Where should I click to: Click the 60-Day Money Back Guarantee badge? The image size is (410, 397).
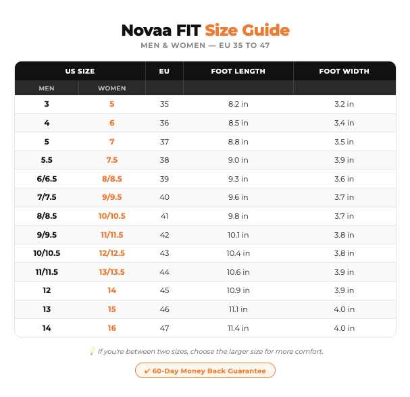pos(205,371)
